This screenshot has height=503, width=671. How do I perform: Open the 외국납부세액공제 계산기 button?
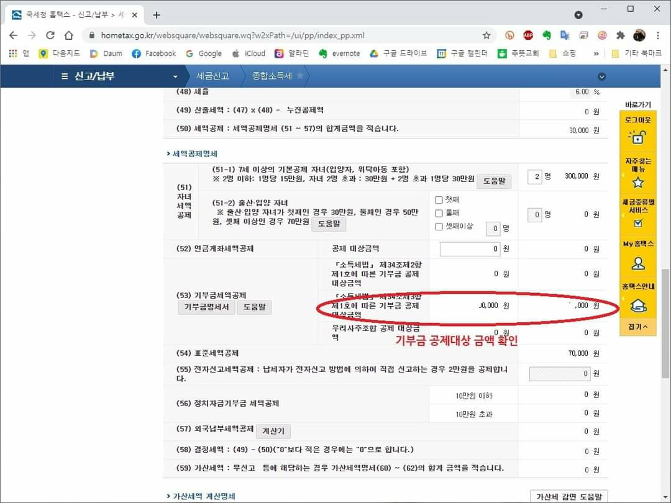coord(273,431)
